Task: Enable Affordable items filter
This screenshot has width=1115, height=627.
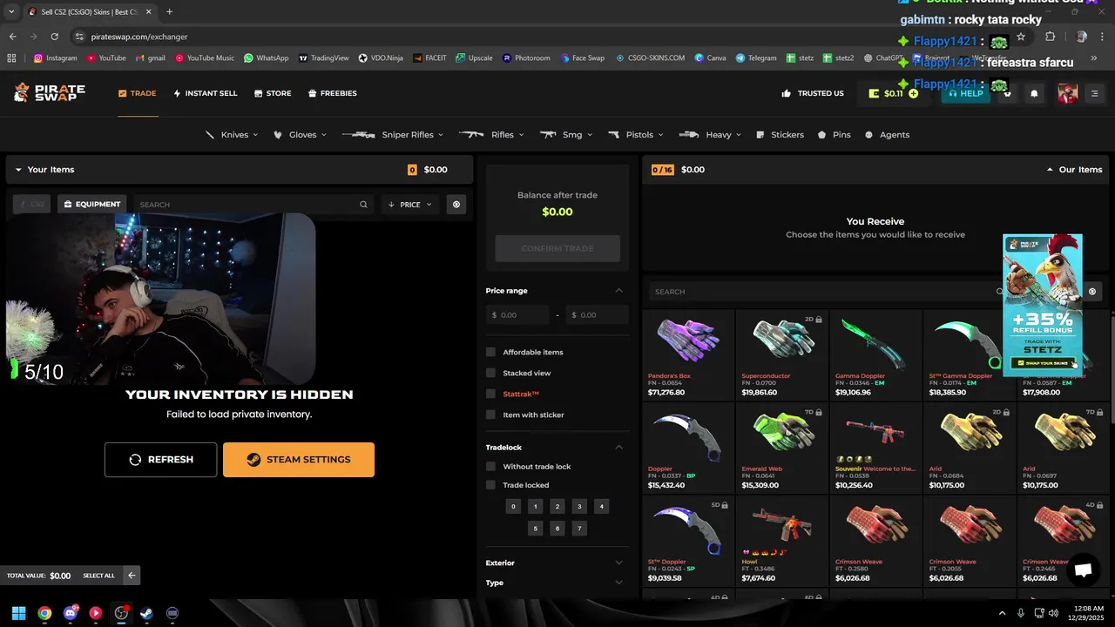Action: (490, 352)
